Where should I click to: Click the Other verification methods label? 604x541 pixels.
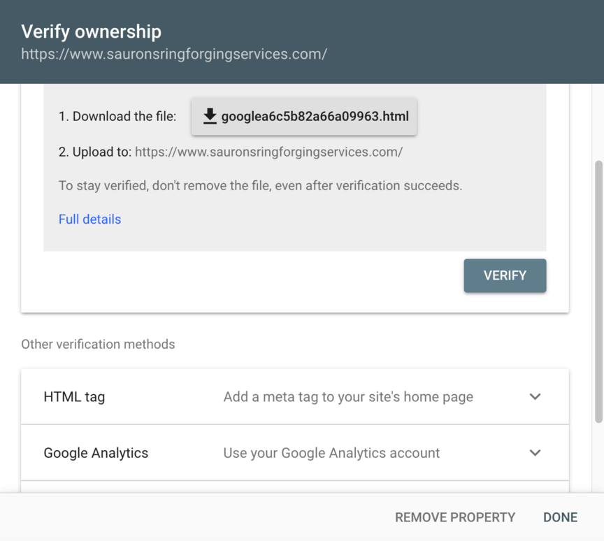coord(98,344)
